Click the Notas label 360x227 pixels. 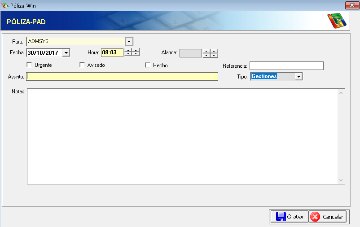(x=18, y=92)
